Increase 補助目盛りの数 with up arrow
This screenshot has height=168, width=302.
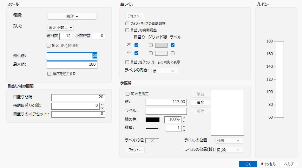click(x=102, y=104)
